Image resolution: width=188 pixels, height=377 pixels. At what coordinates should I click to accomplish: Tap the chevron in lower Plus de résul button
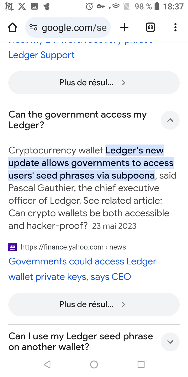point(124,304)
